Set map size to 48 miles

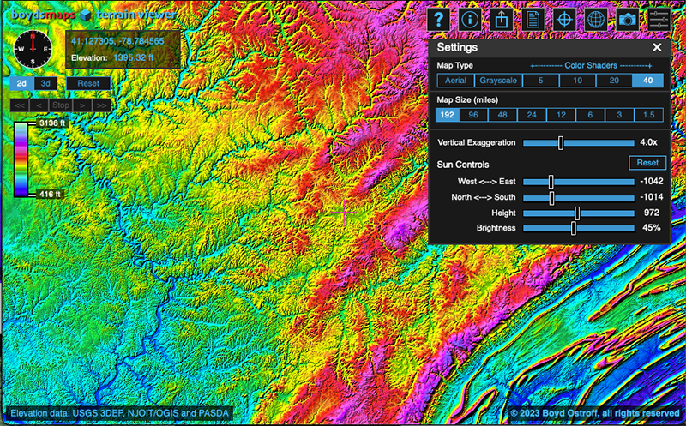502,115
